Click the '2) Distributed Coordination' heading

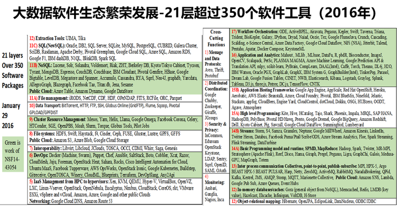click(216, 85)
